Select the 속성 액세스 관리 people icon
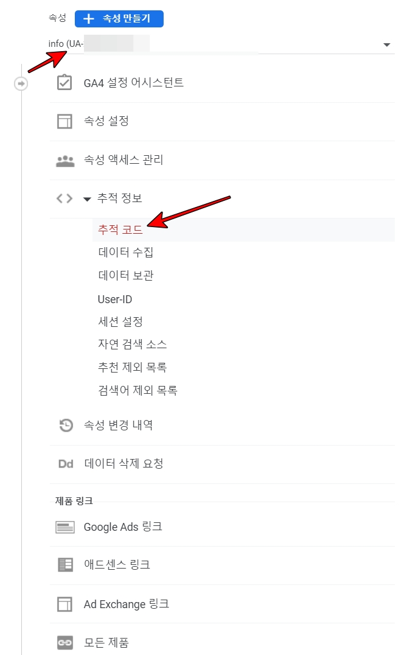Screen dimensions: 410x655 [x=65, y=160]
